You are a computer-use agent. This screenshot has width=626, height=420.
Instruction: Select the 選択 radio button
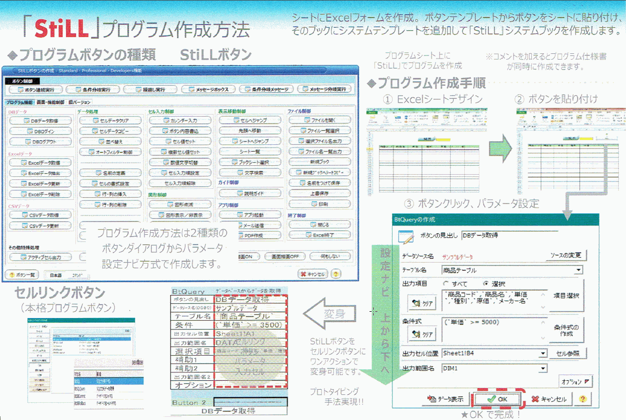coord(485,283)
